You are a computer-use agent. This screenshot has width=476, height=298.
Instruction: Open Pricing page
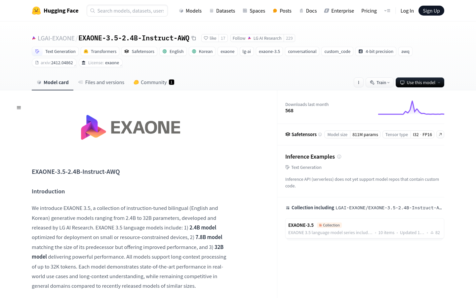coord(369,11)
